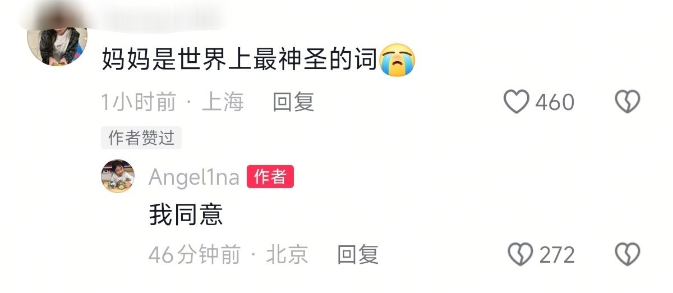The width and height of the screenshot is (673, 293).
Task: Tap the heart icon beside 272
Action: coord(520,254)
